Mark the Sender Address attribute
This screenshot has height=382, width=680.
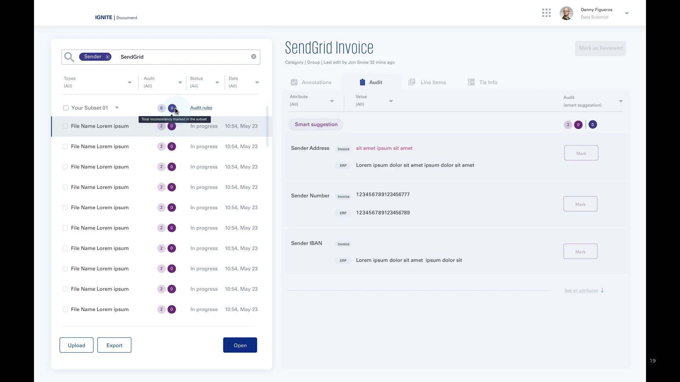tap(581, 153)
